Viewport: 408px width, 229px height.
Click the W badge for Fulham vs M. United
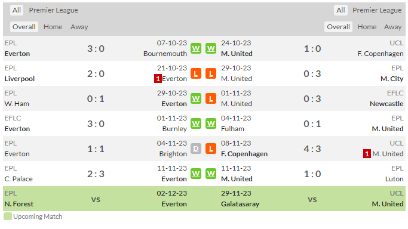pos(211,124)
